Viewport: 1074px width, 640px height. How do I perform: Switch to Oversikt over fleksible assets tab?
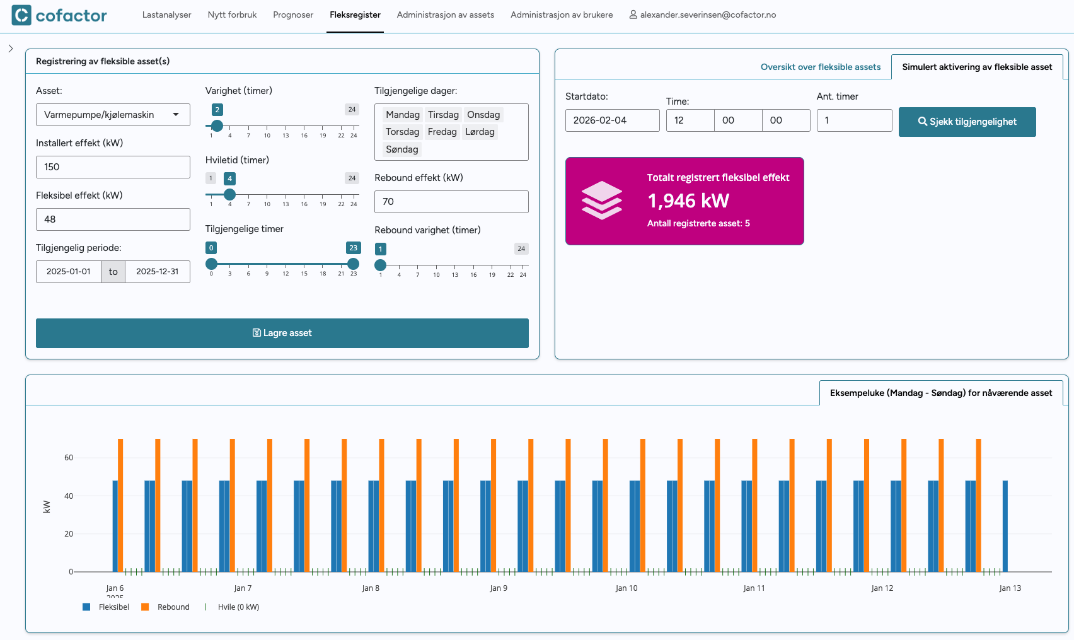[820, 67]
